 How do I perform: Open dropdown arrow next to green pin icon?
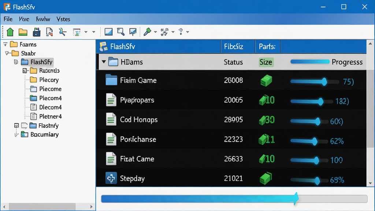pos(155,32)
